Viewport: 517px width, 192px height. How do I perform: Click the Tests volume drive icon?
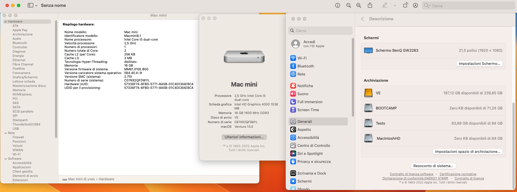point(368,123)
